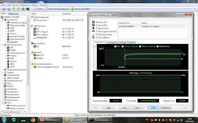Image resolution: width=198 pixels, height=123 pixels.
Task: Enable Stress local disks checkbox
Action: click(97, 34)
